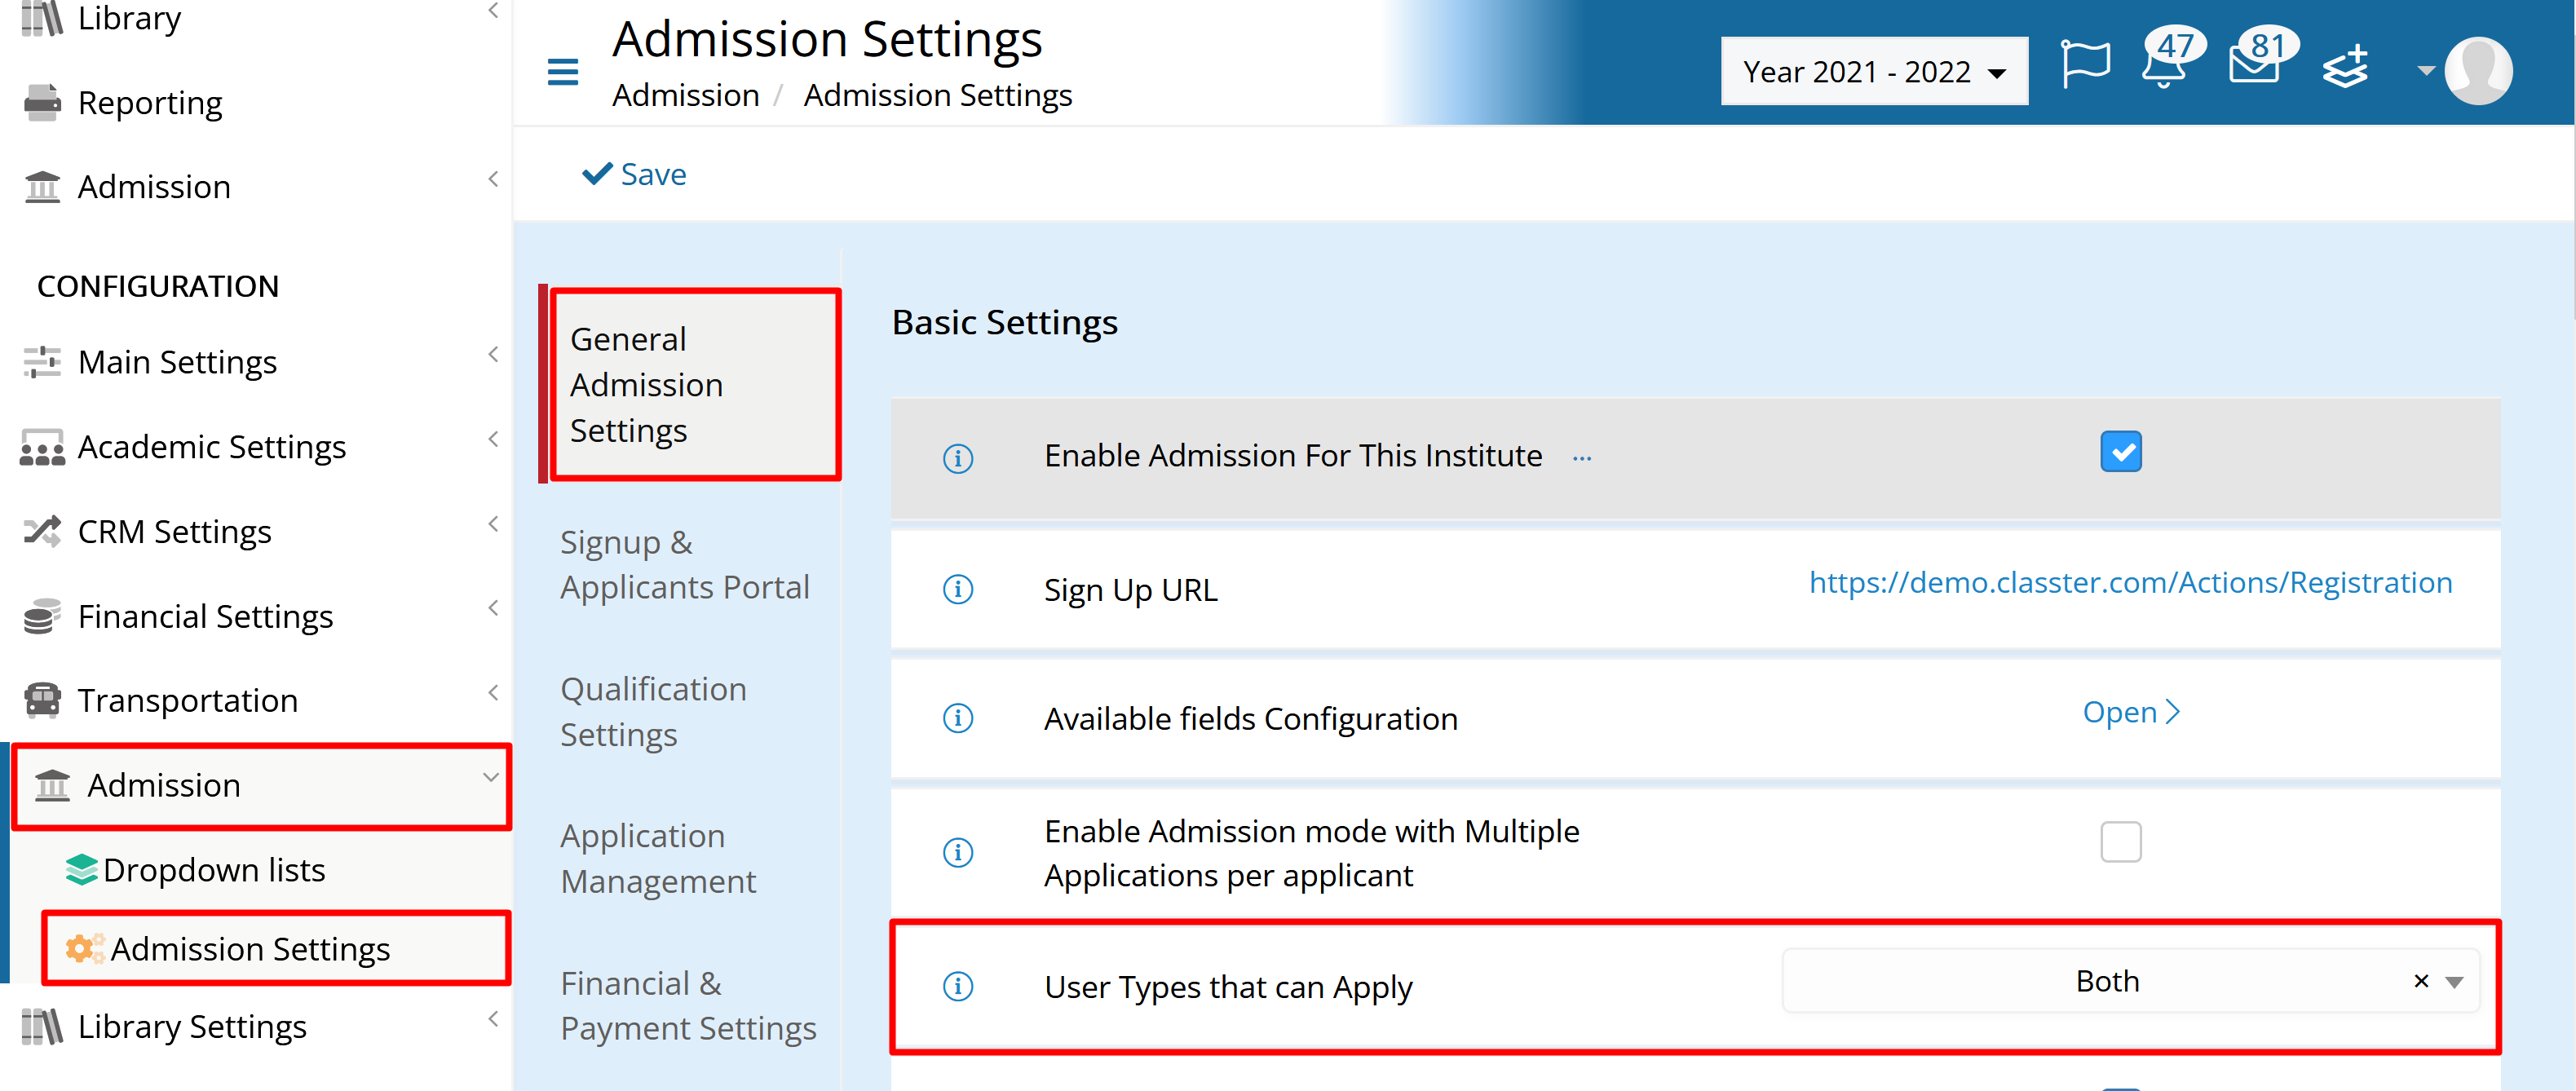
Task: Open the demo.classter.com Registration link
Action: click(2130, 582)
